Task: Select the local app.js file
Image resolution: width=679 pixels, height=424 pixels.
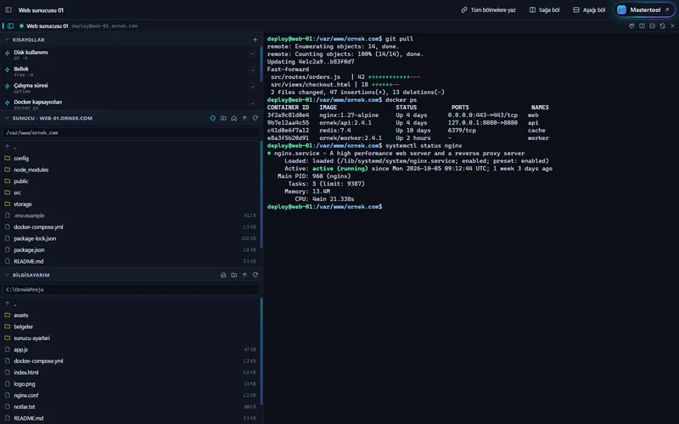Action: click(x=130, y=349)
